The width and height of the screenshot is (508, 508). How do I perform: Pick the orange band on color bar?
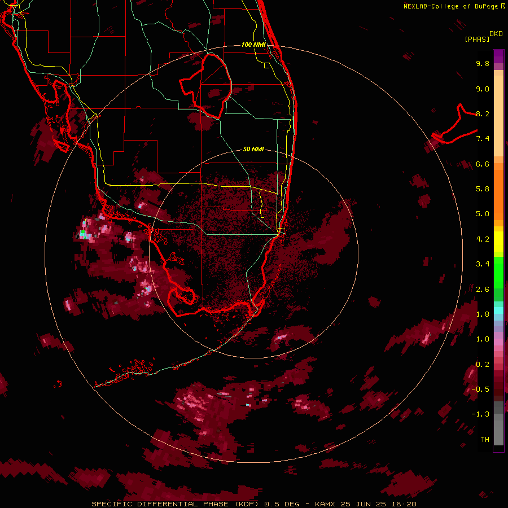pyautogui.click(x=498, y=195)
